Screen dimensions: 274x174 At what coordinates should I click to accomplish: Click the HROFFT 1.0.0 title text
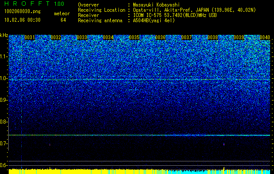pos(34,3)
